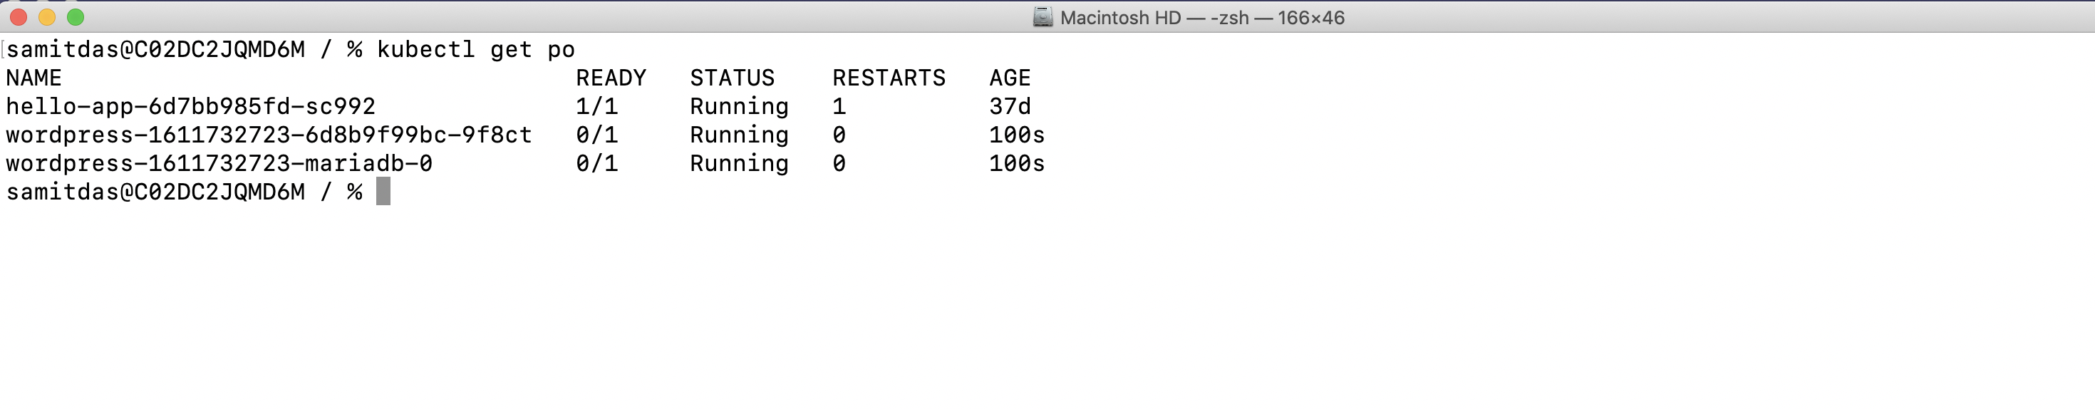This screenshot has height=409, width=2095.
Task: Click the STATUS column header
Action: point(732,78)
